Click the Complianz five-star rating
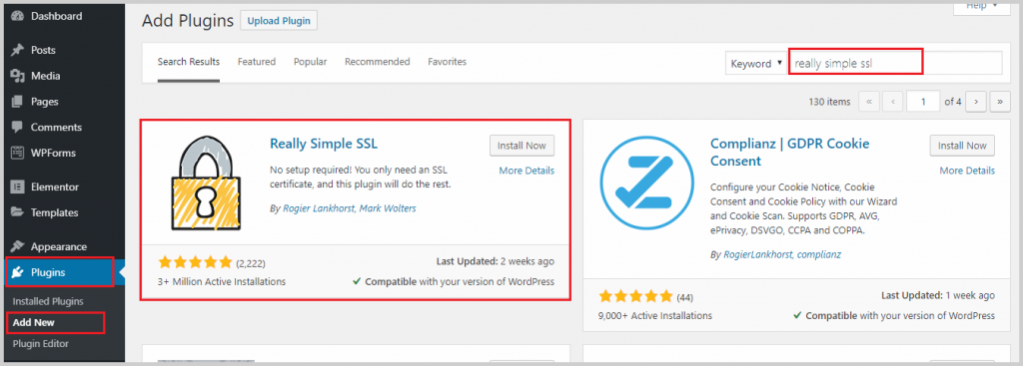Image resolution: width=1023 pixels, height=366 pixels. pos(635,296)
